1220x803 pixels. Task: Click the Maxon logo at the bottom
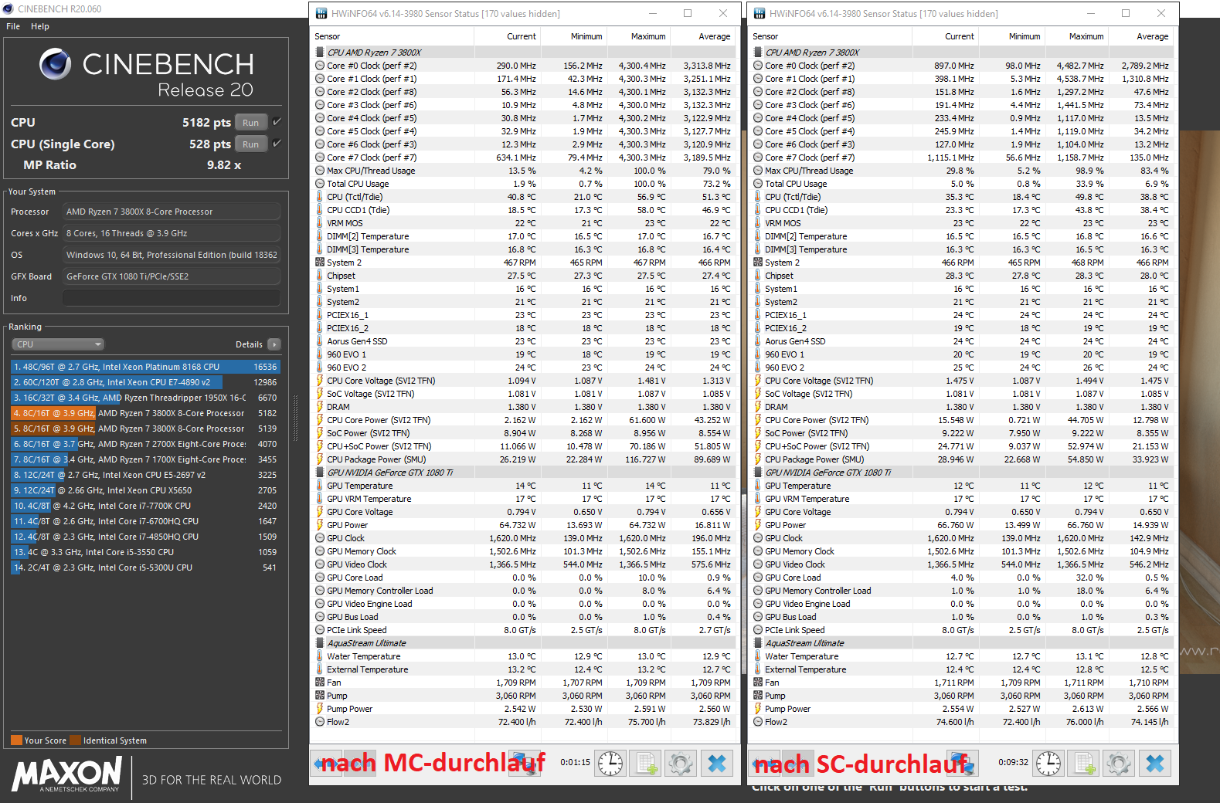click(67, 774)
